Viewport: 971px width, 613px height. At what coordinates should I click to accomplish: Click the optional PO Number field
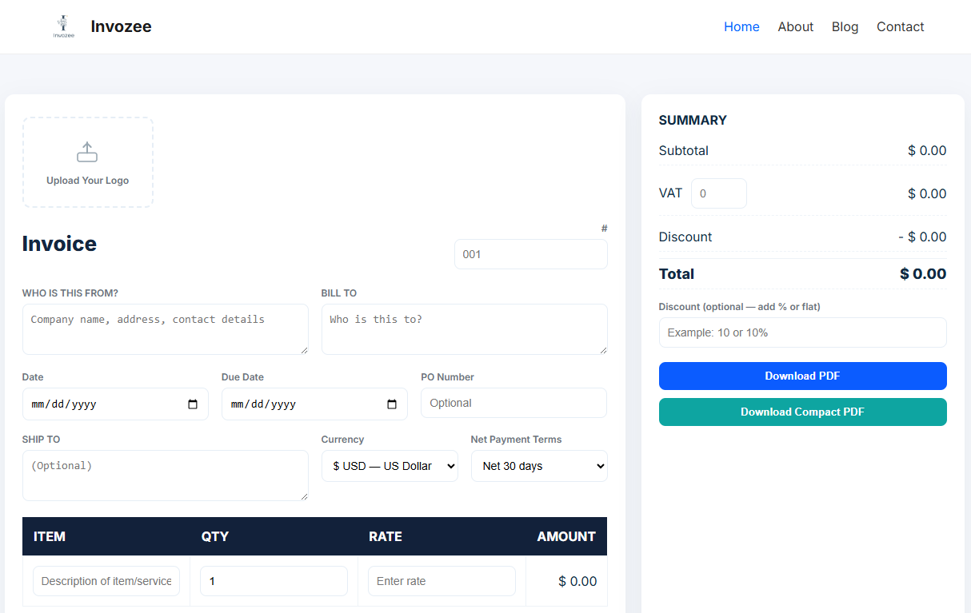513,403
